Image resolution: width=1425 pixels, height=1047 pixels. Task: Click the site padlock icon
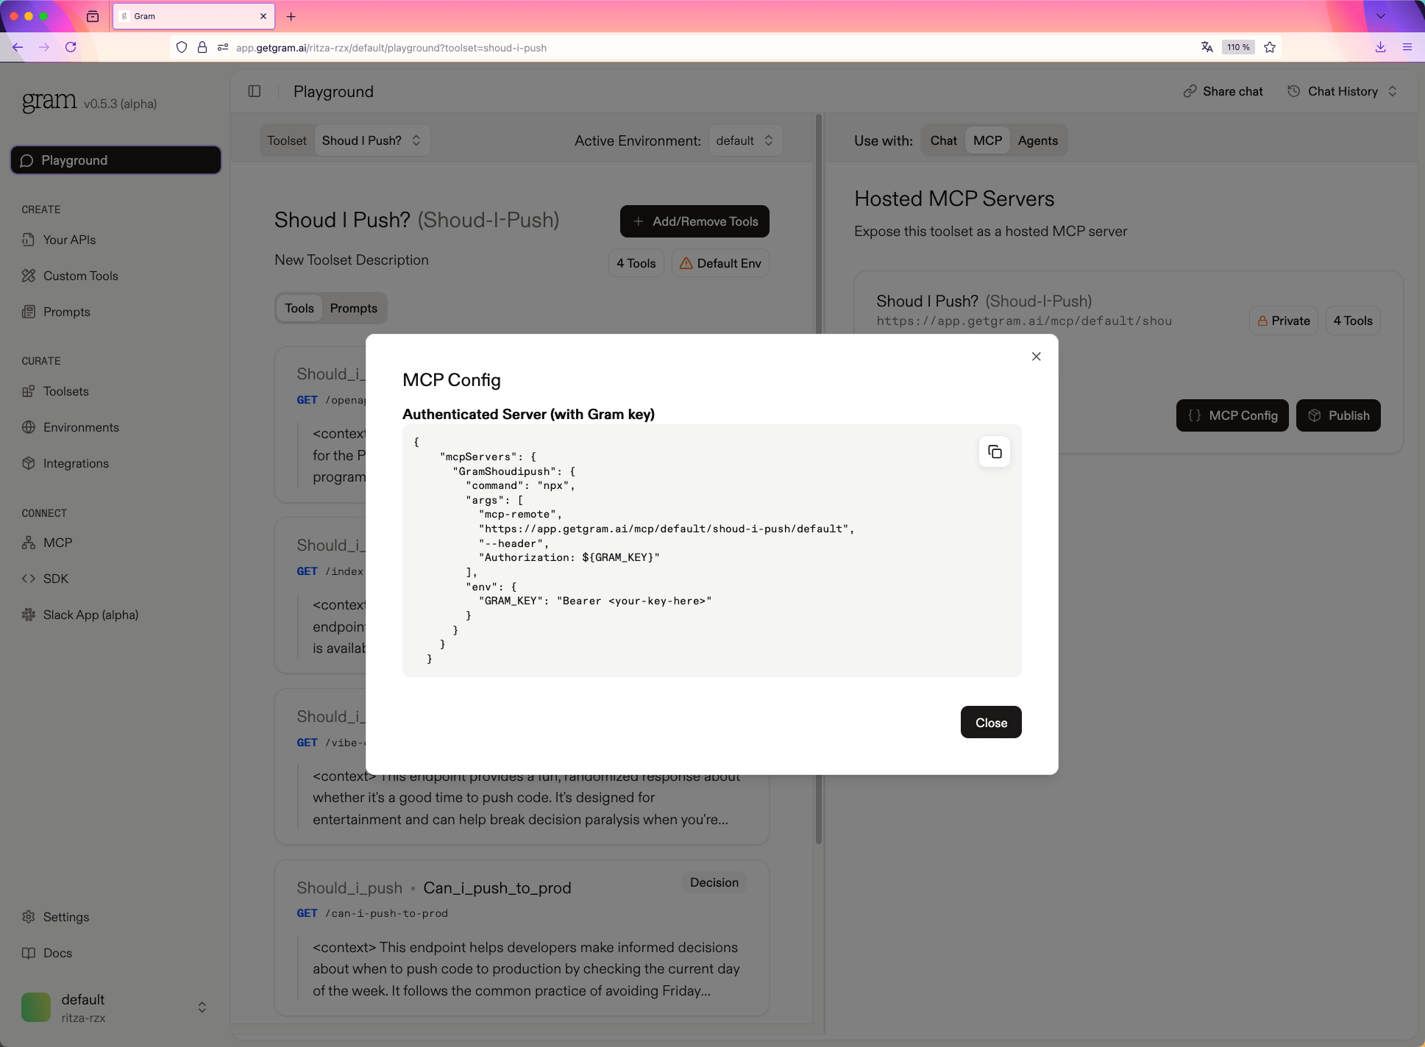[x=202, y=47]
